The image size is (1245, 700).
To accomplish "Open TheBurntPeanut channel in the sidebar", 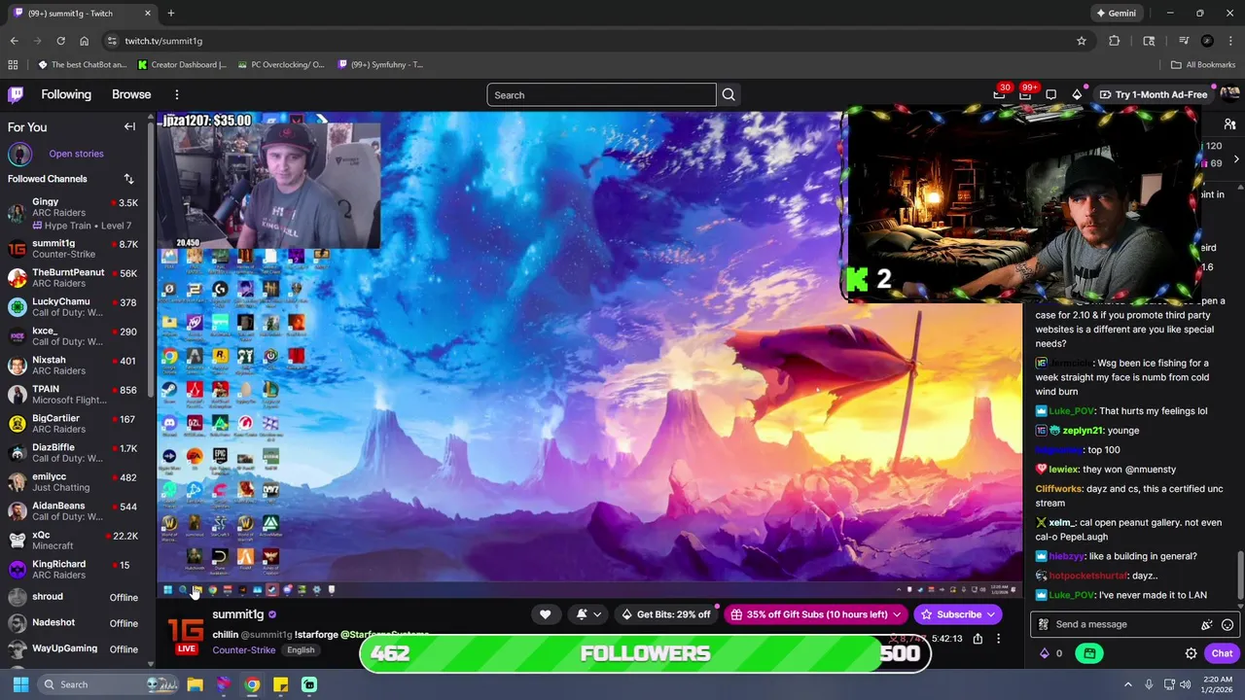I will (73, 278).
